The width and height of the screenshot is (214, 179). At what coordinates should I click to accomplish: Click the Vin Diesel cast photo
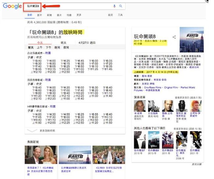coord(140,106)
